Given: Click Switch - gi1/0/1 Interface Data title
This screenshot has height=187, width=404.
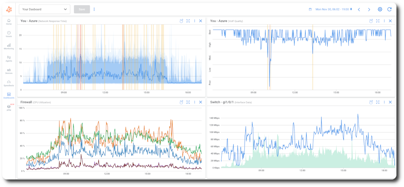Looking at the screenshot, I should 231,102.
